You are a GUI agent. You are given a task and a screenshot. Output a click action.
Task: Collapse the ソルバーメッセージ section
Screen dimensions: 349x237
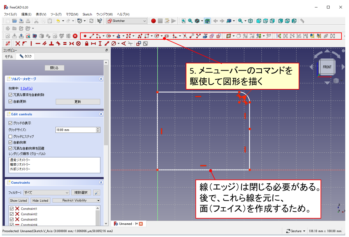[101, 79]
